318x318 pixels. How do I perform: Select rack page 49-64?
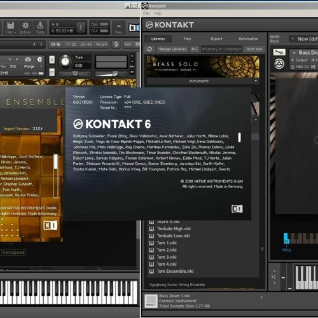coord(101,45)
